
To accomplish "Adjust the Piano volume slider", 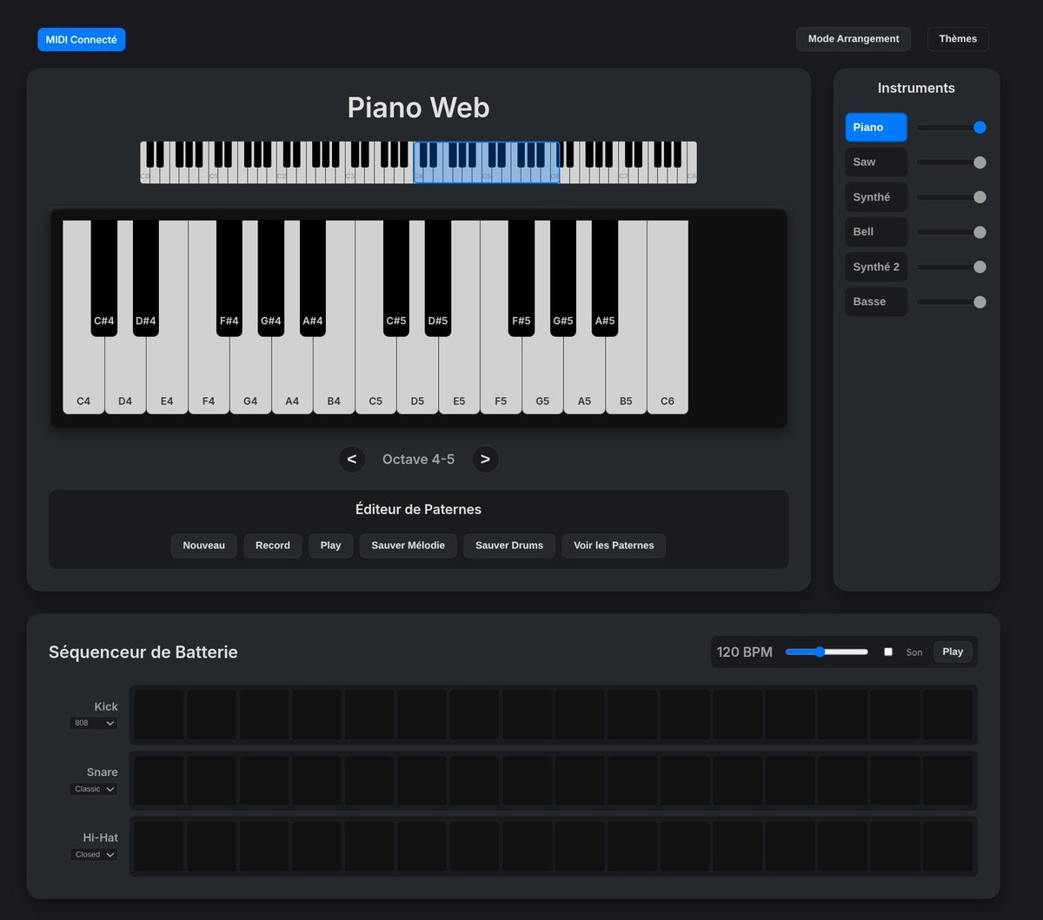I will click(951, 127).
